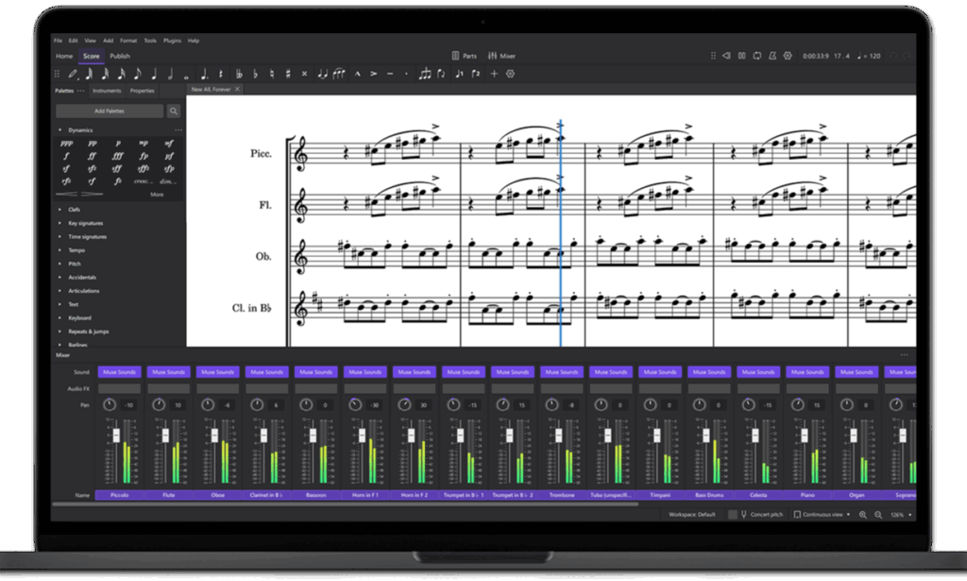Expand the Key signatures palette

coord(86,223)
